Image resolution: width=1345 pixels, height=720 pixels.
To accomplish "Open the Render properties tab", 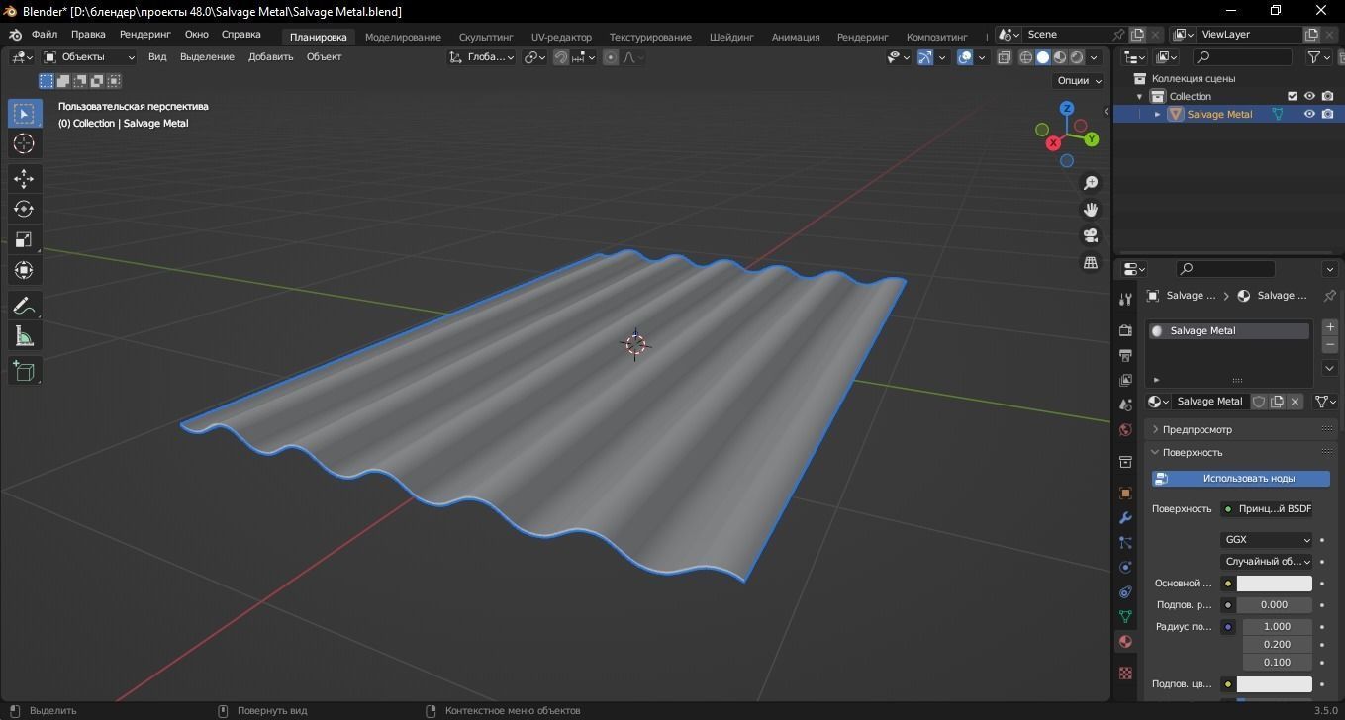I will tap(1125, 329).
